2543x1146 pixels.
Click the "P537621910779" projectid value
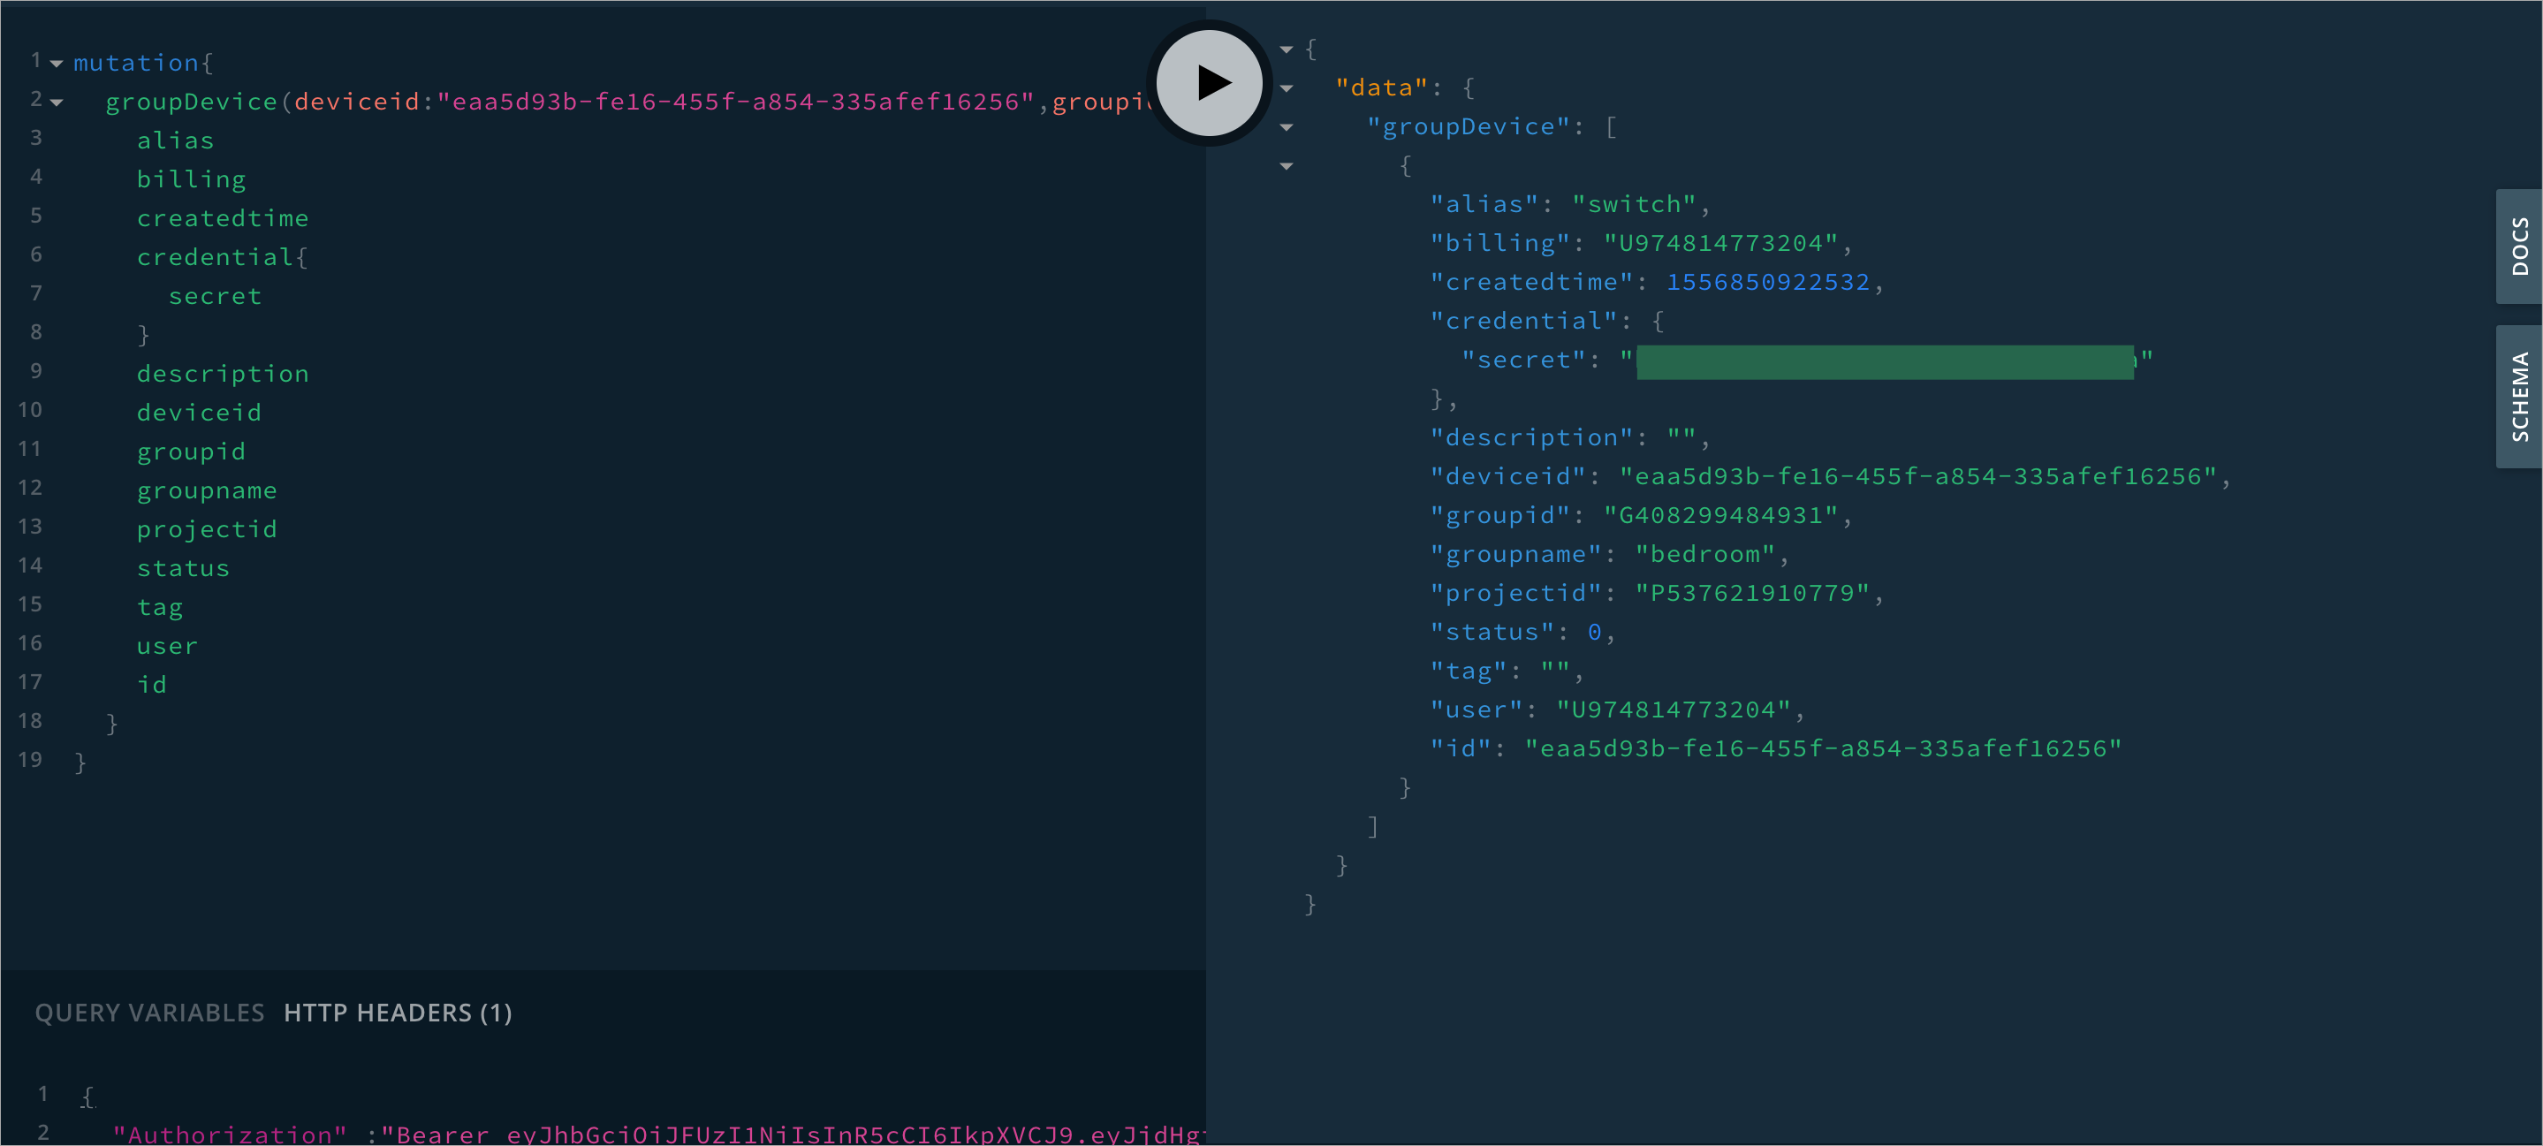coord(1752,593)
